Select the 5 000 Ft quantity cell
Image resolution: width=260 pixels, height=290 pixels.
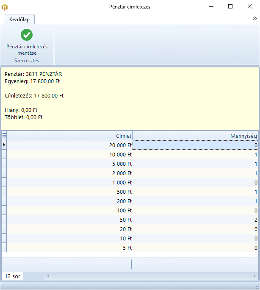click(195, 164)
